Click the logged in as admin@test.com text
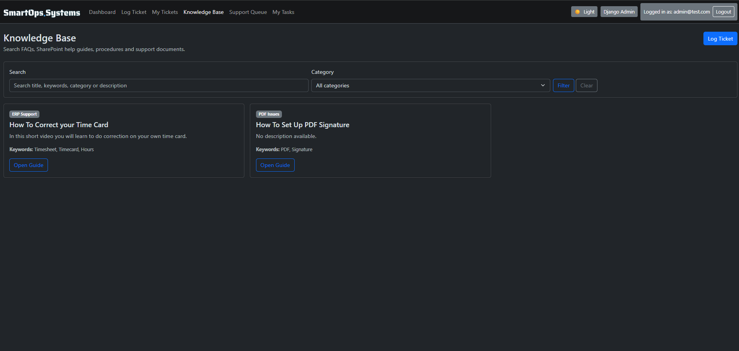Image resolution: width=739 pixels, height=351 pixels. (676, 12)
